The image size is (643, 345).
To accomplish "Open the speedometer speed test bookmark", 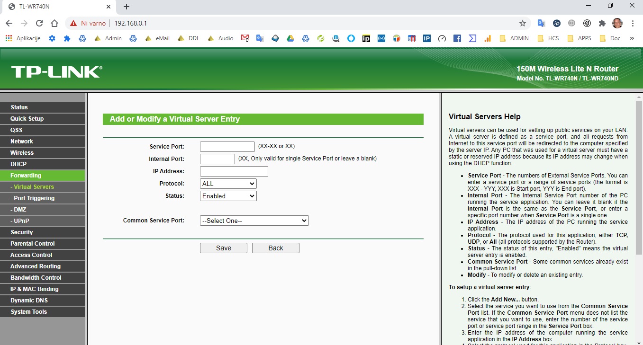I will 442,38.
